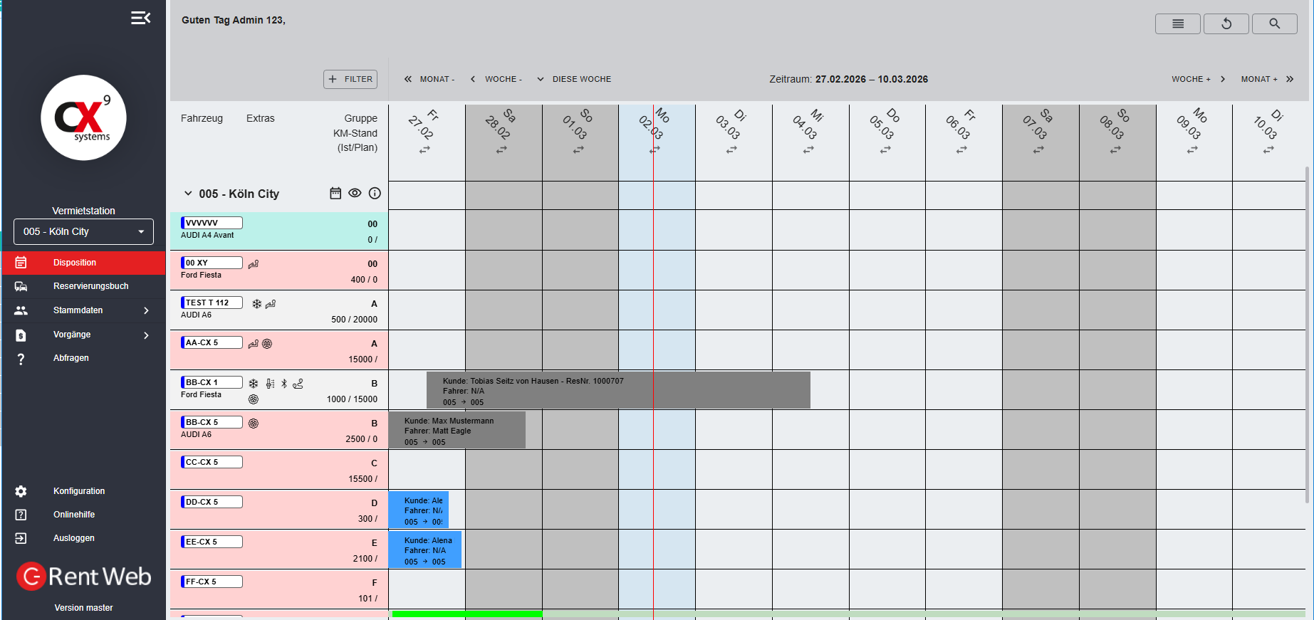This screenshot has height=620, width=1314.
Task: Click the swap arrows under Fr 27.02
Action: tap(424, 150)
